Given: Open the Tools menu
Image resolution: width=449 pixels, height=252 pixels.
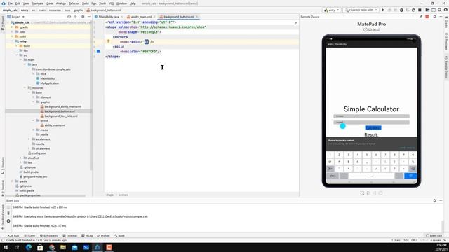Looking at the screenshot, I should click(102, 3).
